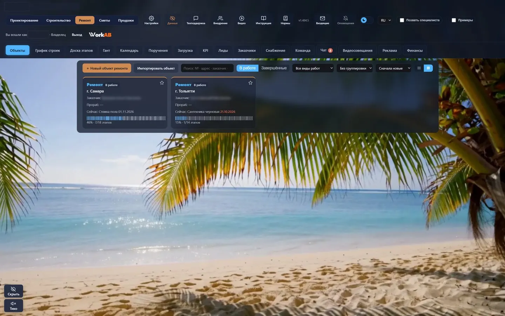Click the Импортировать объект button
This screenshot has height=316, width=505.
(156, 68)
